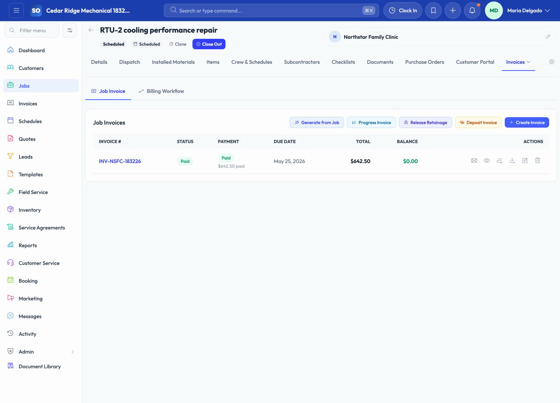Email invoice INV-NSFC-183226 envelope icon
This screenshot has width=560, height=403.
coord(474,160)
